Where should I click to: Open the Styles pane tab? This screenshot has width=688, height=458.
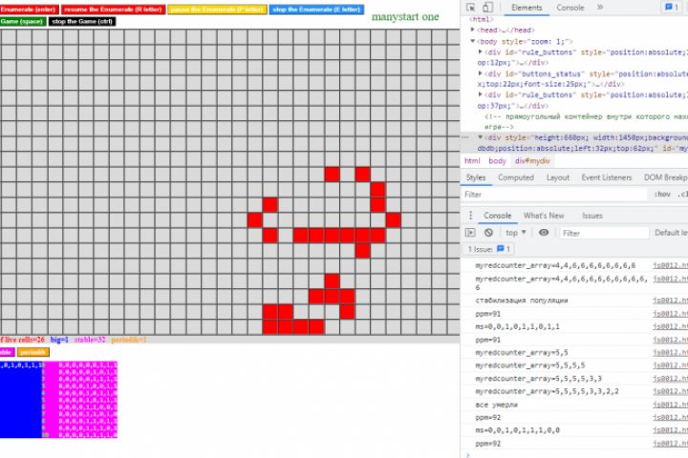click(476, 177)
